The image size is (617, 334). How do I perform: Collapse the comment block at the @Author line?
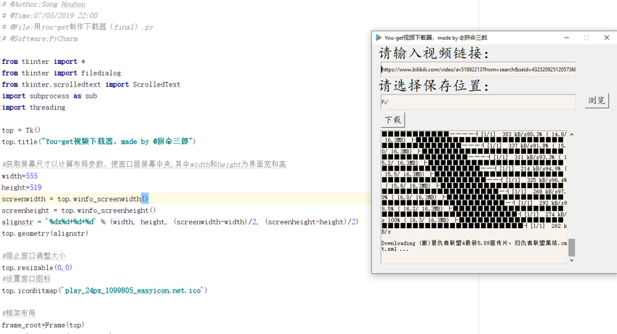1,4
